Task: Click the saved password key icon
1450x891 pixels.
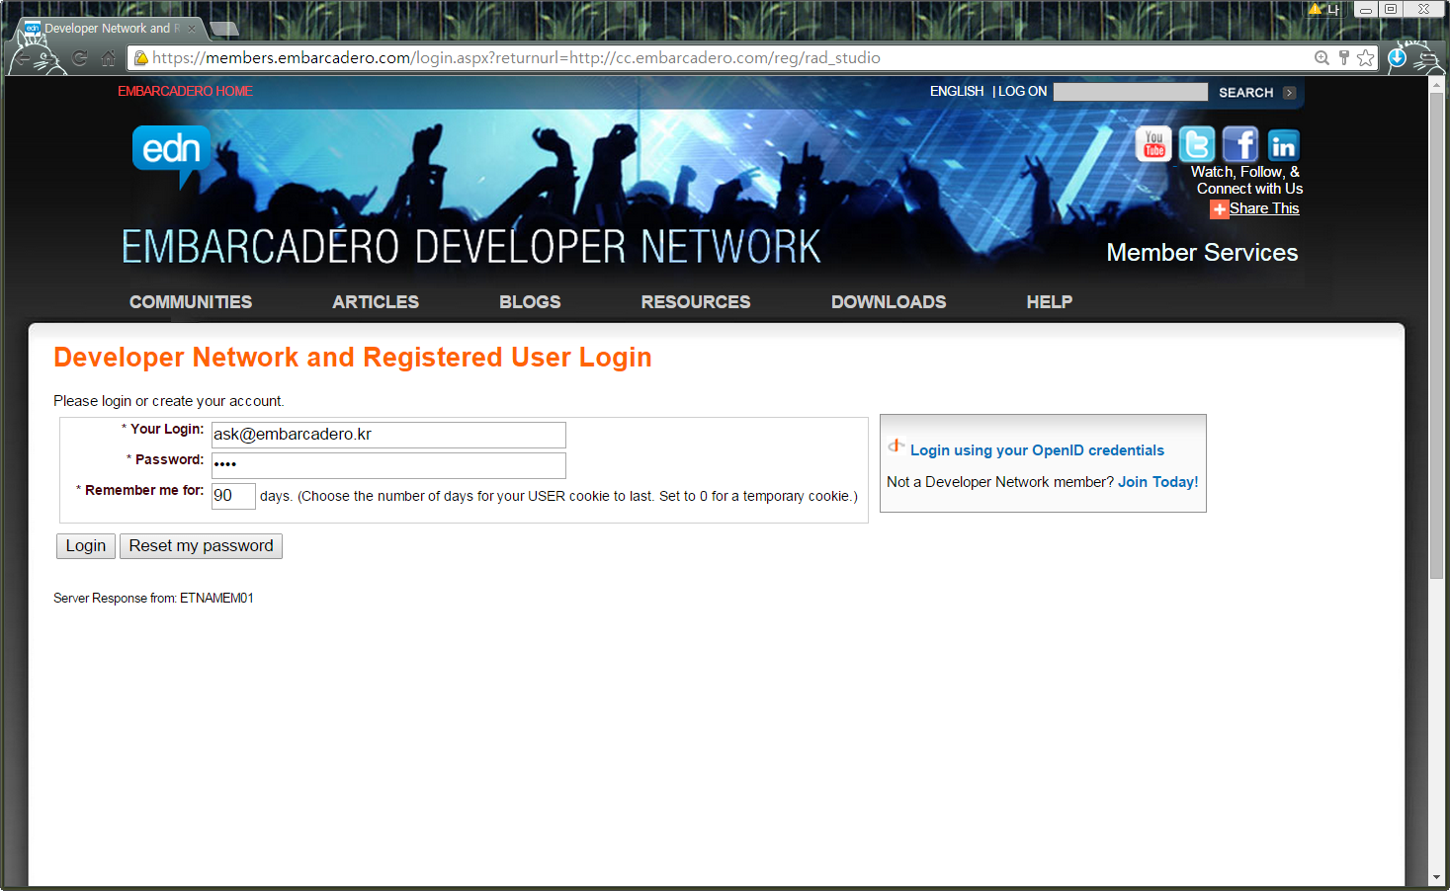Action: (x=1344, y=58)
